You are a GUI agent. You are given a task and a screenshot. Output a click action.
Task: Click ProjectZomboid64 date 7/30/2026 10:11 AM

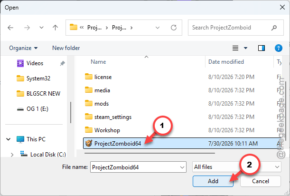(233, 144)
